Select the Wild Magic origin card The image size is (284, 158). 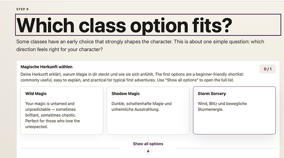click(62, 110)
